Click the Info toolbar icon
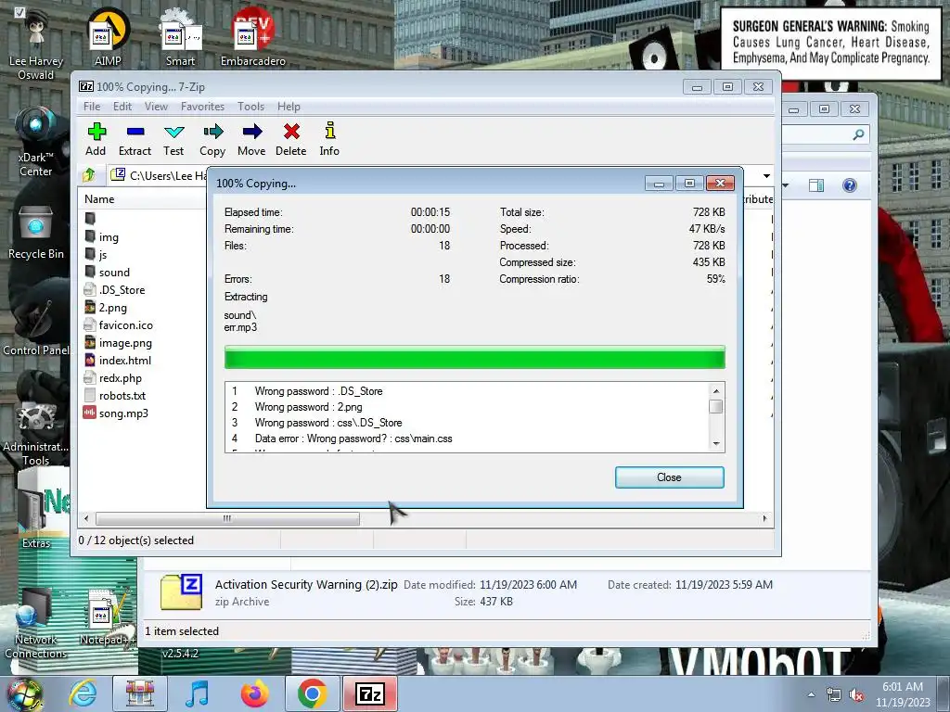The height and width of the screenshot is (712, 950). tap(329, 139)
